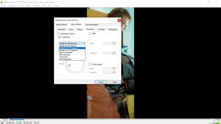Switch to the Synchronization tab
Screen dimensions: 221x124
pos(92,25)
